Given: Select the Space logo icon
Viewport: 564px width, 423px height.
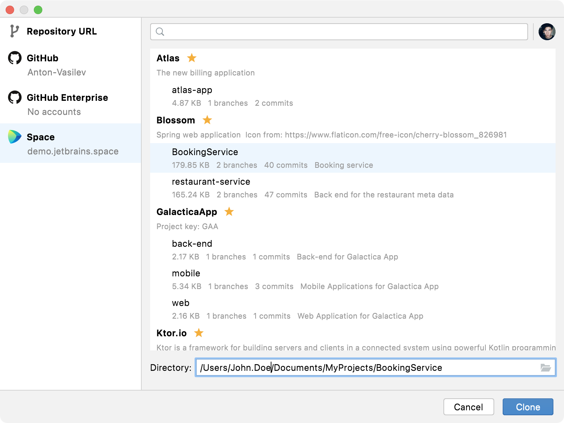Looking at the screenshot, I should [14, 137].
